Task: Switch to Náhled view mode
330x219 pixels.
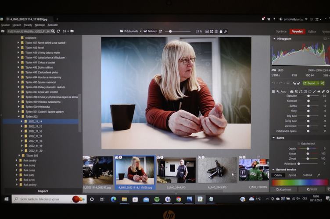Action: click(x=150, y=31)
